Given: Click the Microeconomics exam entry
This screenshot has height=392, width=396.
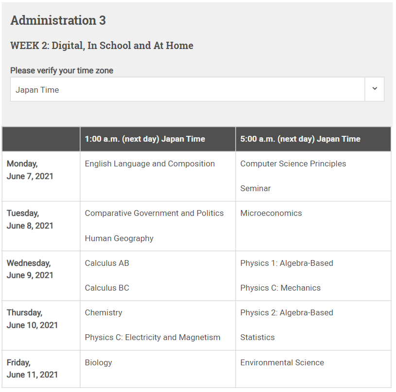Looking at the screenshot, I should point(271,213).
